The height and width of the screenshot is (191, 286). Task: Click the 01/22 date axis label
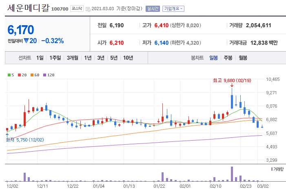159,186
